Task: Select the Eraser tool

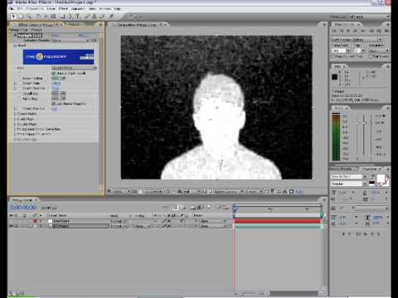Action: click(x=102, y=17)
